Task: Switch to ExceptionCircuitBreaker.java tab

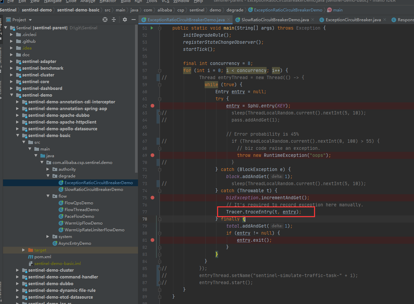Action: pos(353,20)
